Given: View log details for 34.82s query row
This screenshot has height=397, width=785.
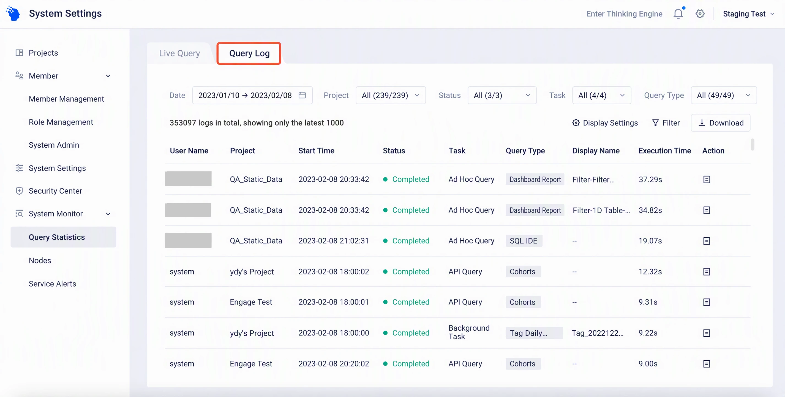Looking at the screenshot, I should coord(707,210).
